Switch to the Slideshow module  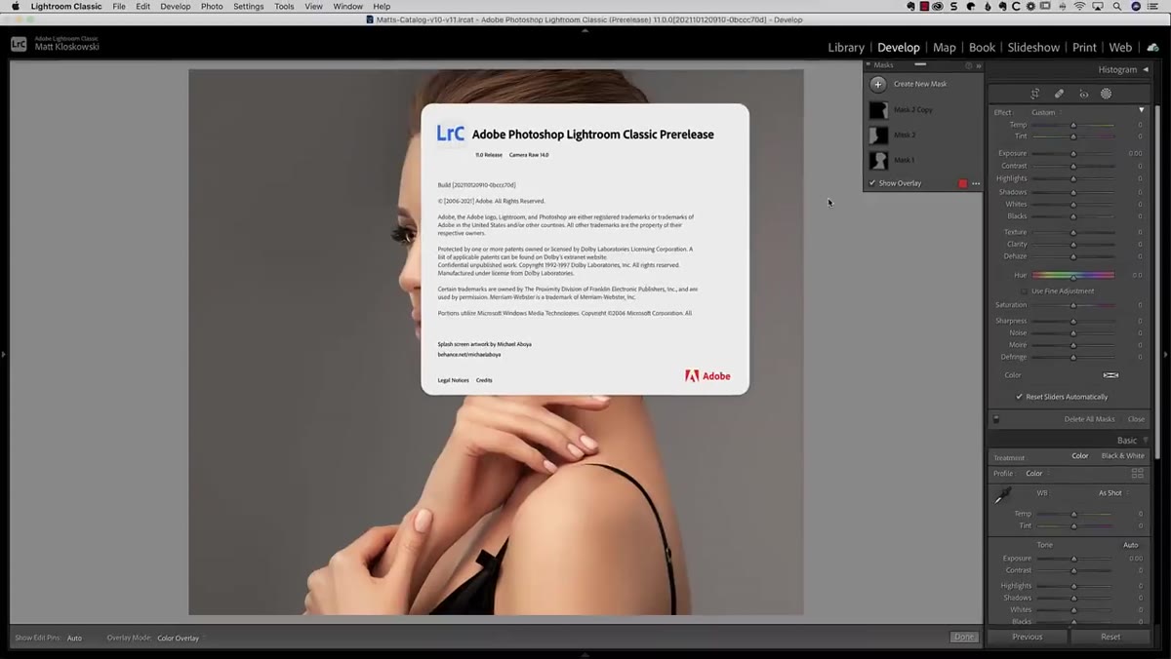(x=1033, y=47)
